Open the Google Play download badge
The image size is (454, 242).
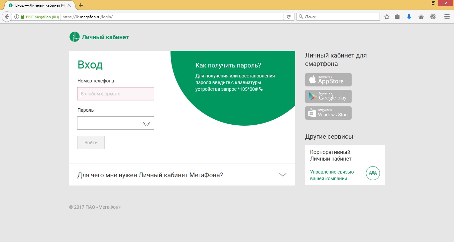(328, 96)
